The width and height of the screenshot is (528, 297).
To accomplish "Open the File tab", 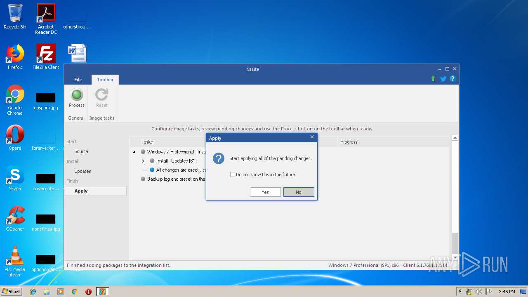I will click(x=78, y=80).
